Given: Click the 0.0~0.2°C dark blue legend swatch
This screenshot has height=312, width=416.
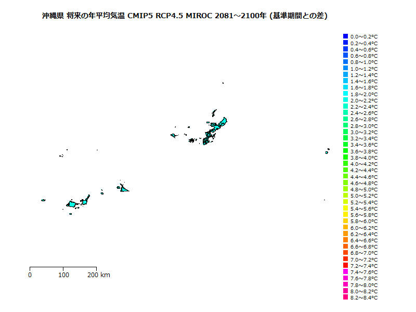Looking at the screenshot, I should (345, 36).
